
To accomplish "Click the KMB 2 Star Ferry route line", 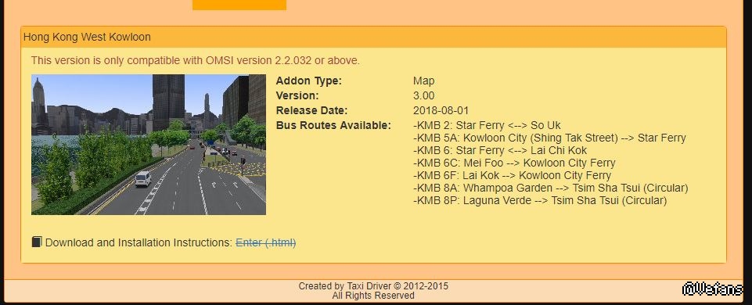I will [x=487, y=126].
